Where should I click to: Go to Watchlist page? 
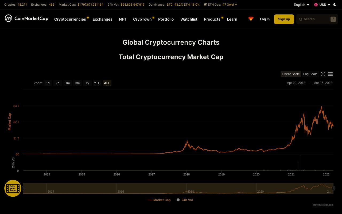(x=189, y=19)
